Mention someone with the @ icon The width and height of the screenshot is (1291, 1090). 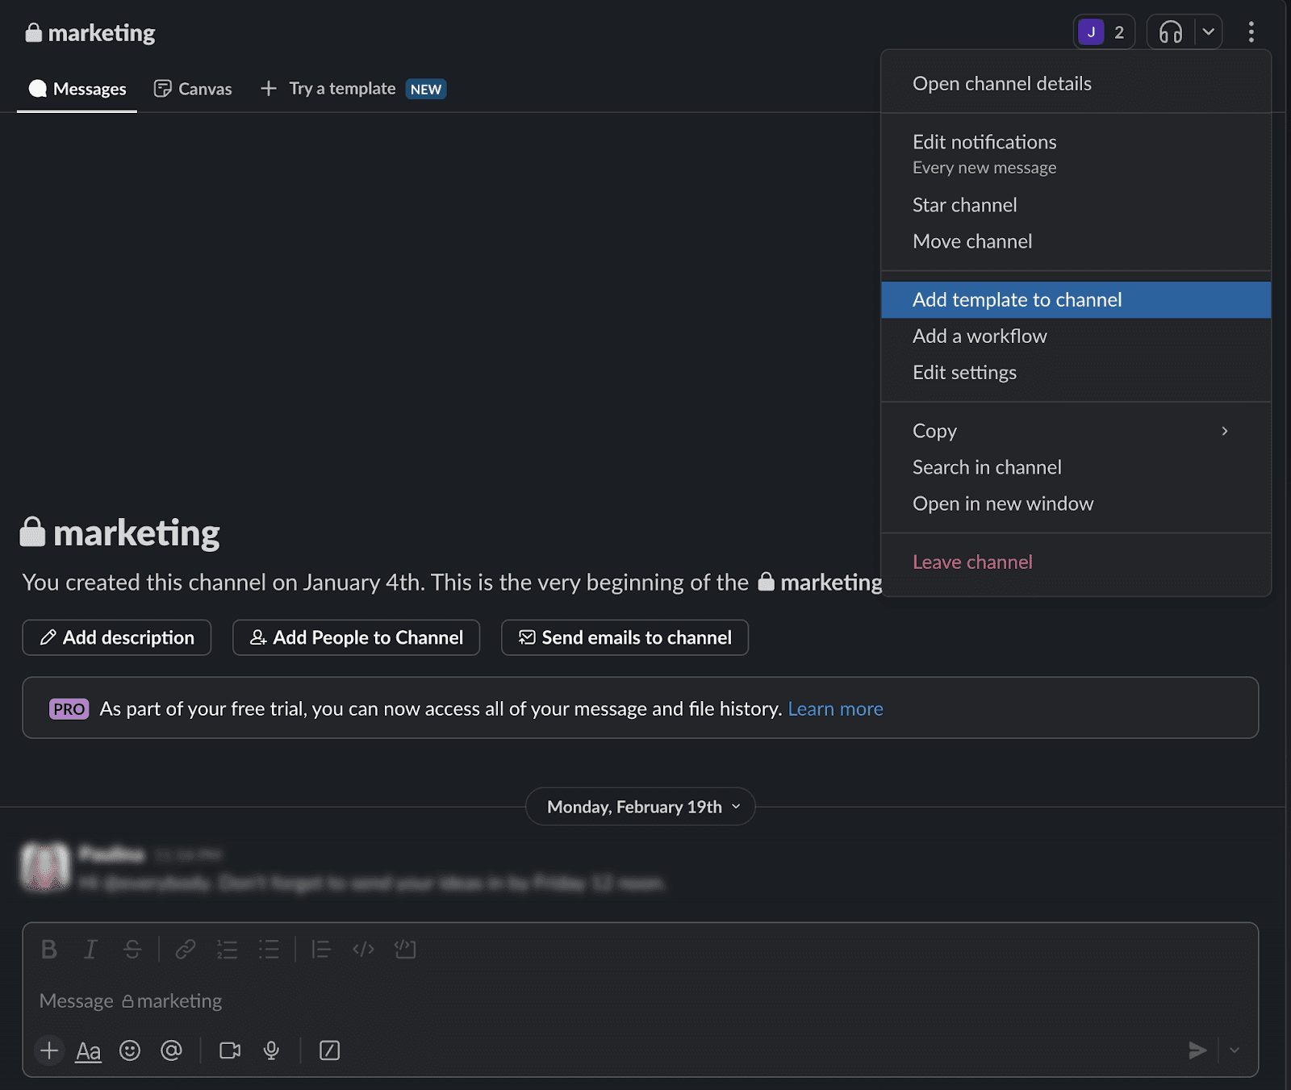point(171,1050)
